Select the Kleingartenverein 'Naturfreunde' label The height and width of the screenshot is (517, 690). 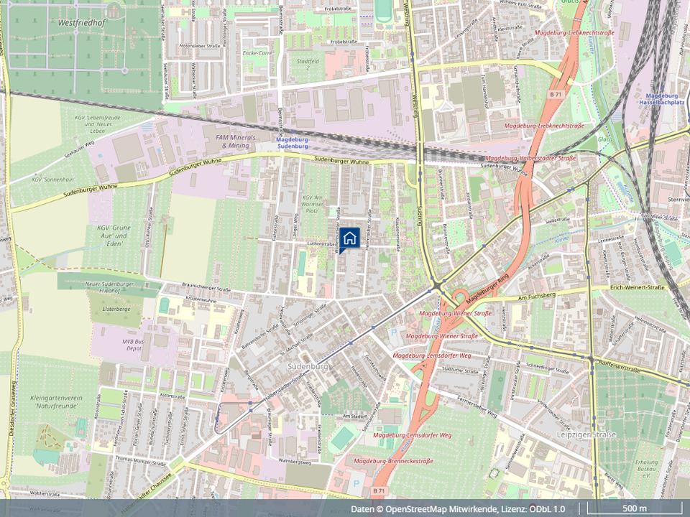(x=56, y=402)
